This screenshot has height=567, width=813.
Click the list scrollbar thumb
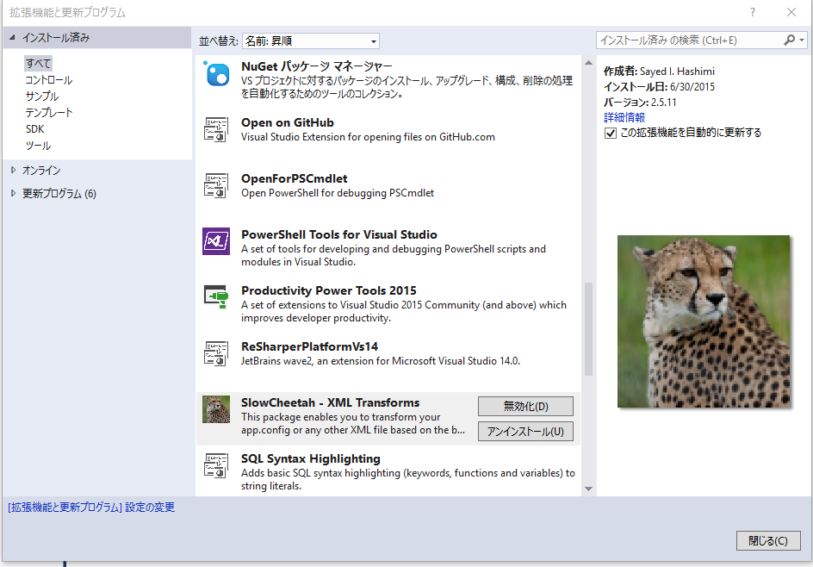click(588, 329)
